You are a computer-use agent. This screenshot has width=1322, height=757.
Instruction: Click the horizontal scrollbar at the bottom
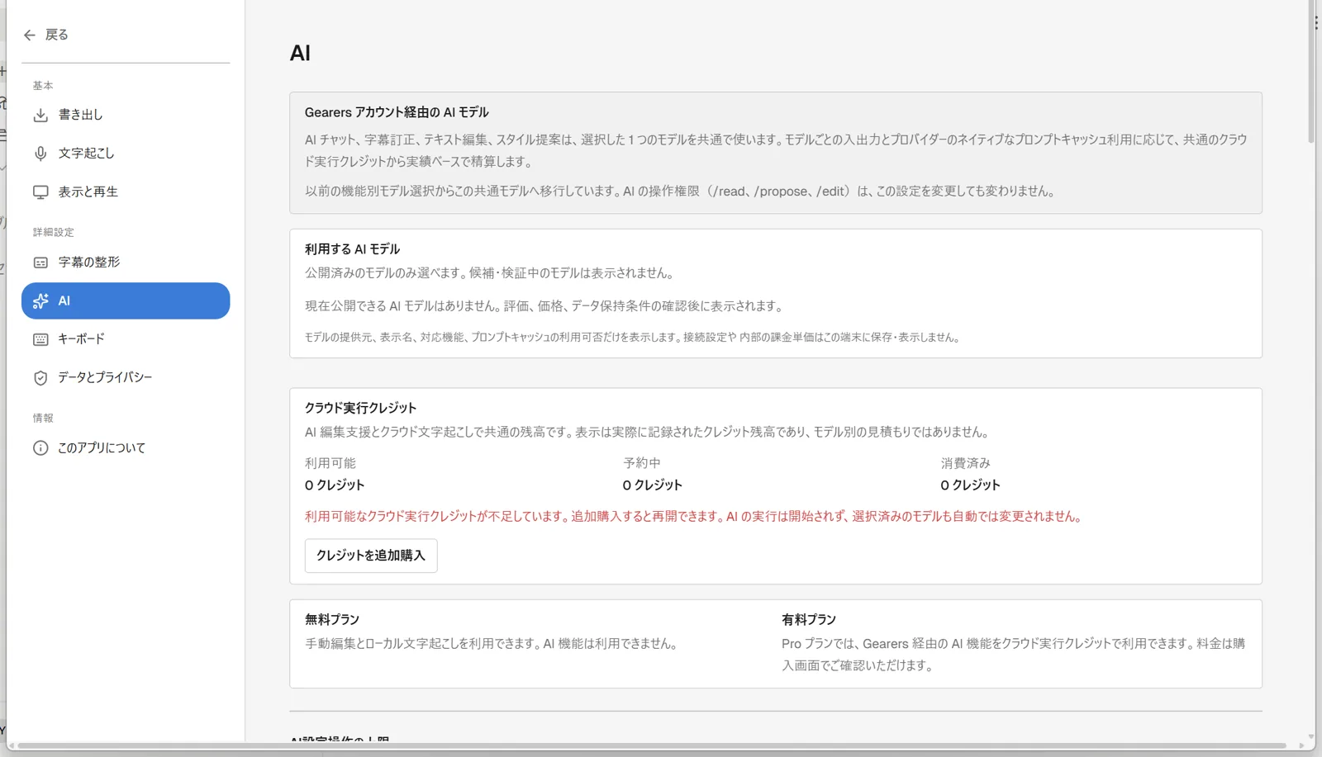[652, 745]
